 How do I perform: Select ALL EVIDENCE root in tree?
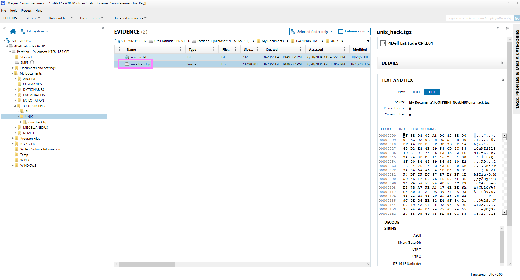[x=22, y=41]
